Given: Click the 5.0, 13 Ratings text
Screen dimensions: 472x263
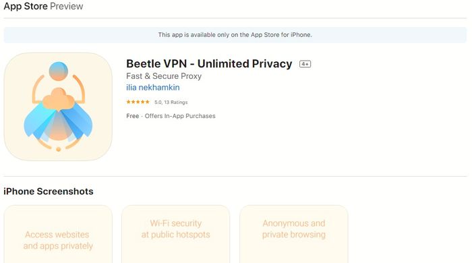Looking at the screenshot, I should click(171, 103).
